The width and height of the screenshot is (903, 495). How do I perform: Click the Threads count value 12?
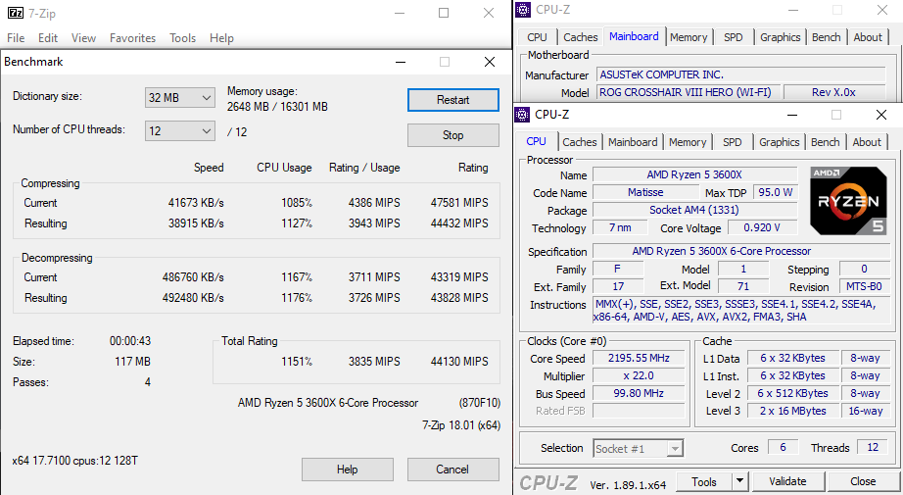click(x=873, y=447)
